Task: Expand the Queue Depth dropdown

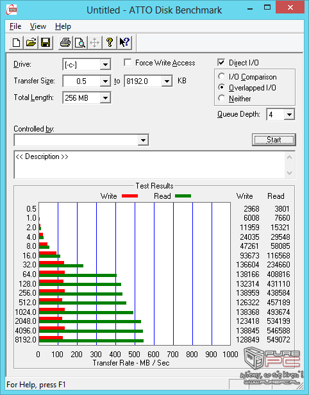Action: tap(289, 115)
